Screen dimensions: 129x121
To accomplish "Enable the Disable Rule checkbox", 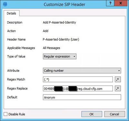I will coord(5,114).
